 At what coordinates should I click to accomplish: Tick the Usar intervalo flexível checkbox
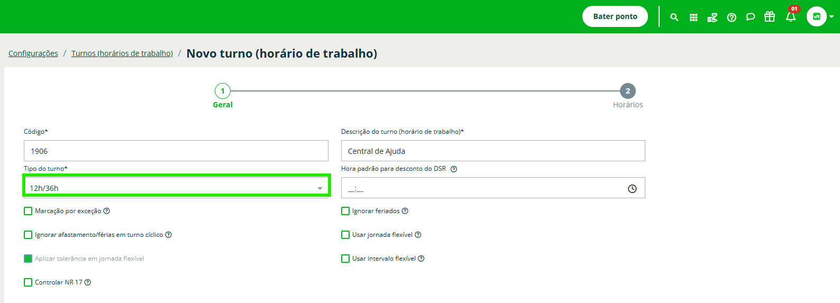tap(345, 259)
